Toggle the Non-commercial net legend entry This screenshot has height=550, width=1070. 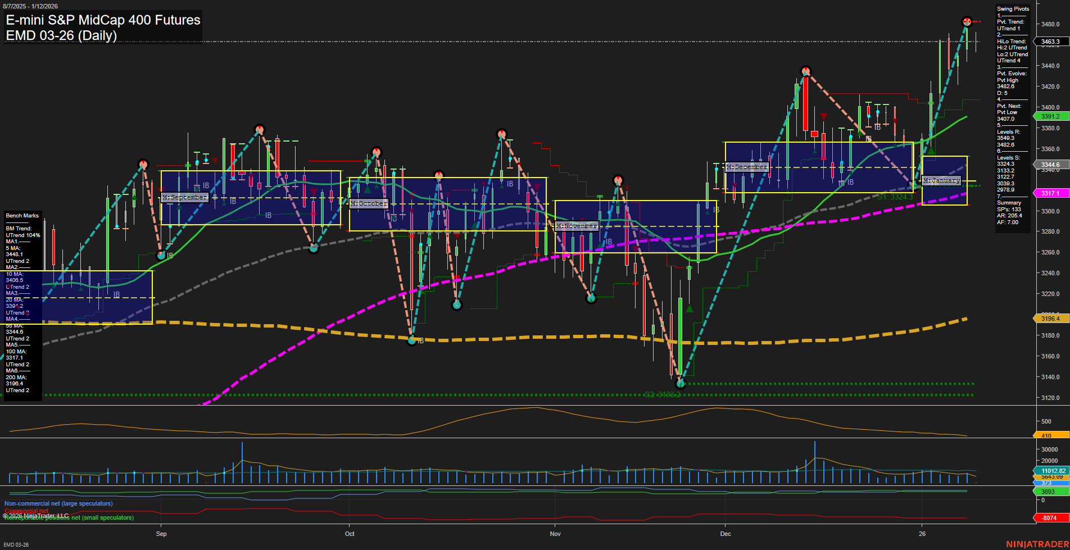point(58,504)
